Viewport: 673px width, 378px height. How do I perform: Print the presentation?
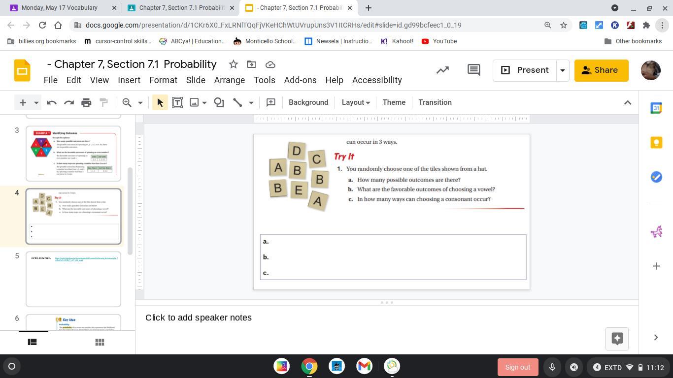pyautogui.click(x=86, y=102)
